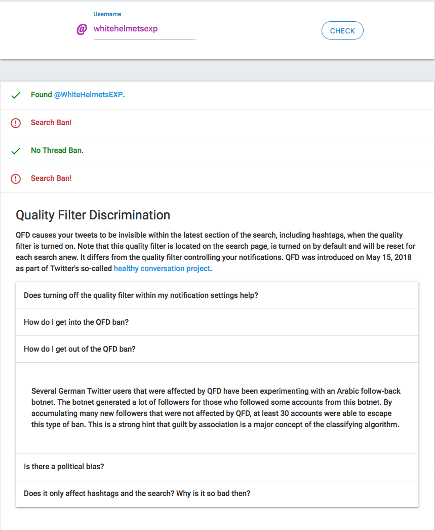
Task: Collapse How do I get out of QFD ban
Action: point(217,349)
